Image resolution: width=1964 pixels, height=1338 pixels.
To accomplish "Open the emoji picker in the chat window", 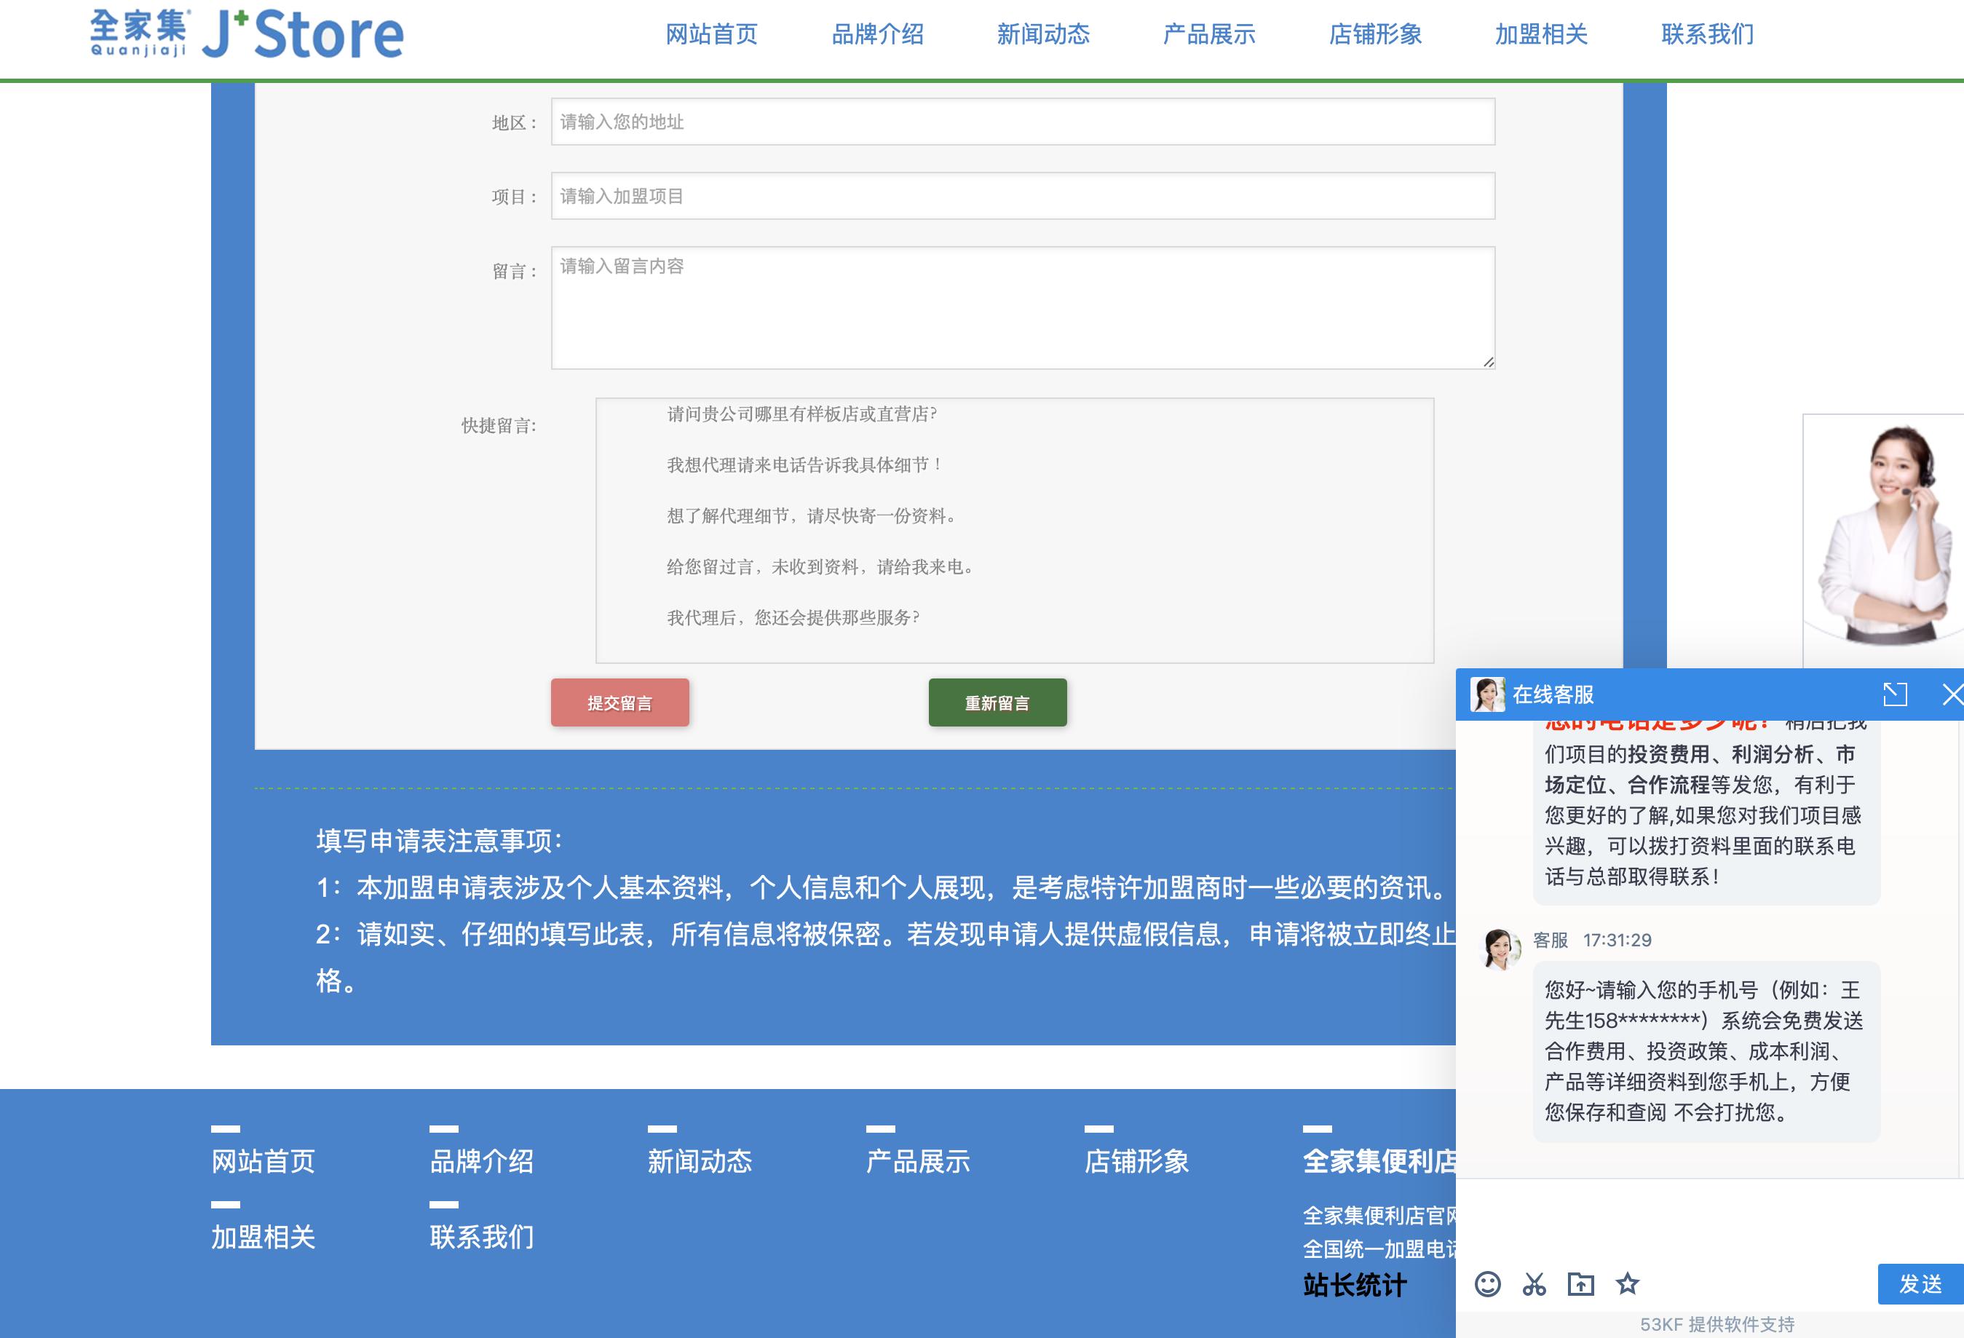I will pos(1490,1285).
